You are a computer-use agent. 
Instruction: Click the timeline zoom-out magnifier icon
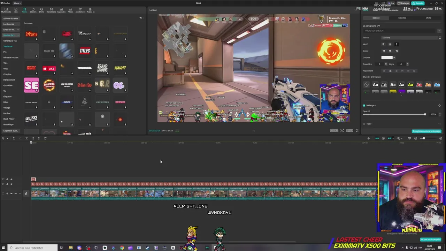[x=416, y=138]
